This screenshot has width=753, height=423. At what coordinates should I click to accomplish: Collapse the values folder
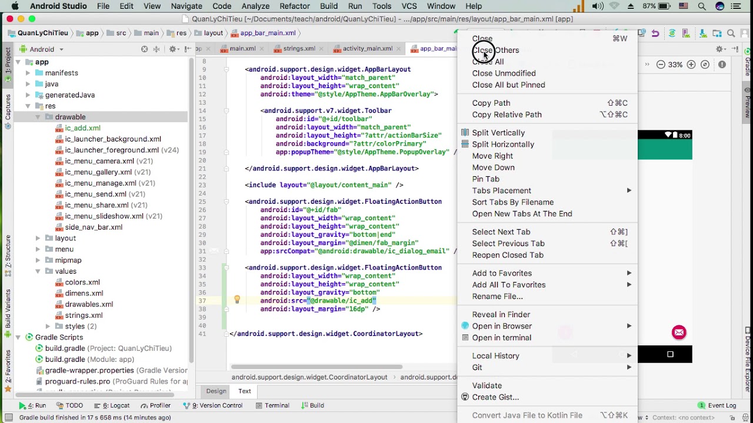(x=38, y=271)
